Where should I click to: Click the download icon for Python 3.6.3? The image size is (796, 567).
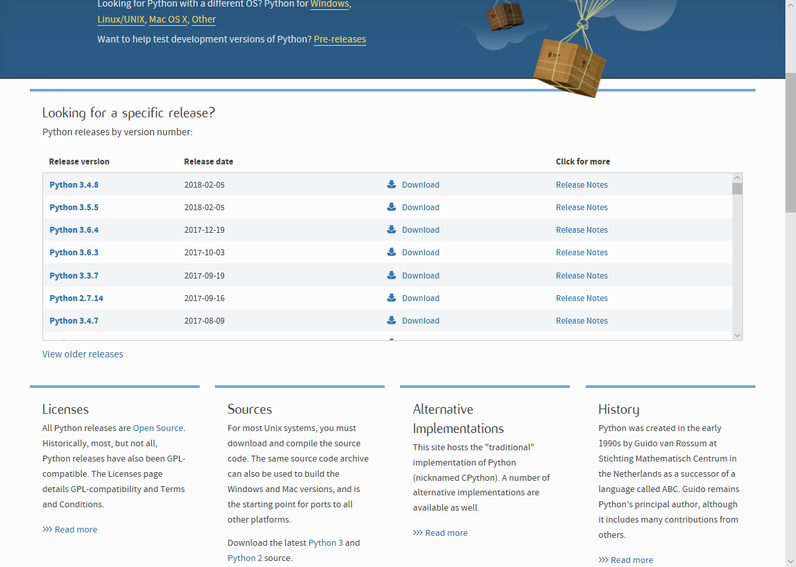click(x=391, y=252)
